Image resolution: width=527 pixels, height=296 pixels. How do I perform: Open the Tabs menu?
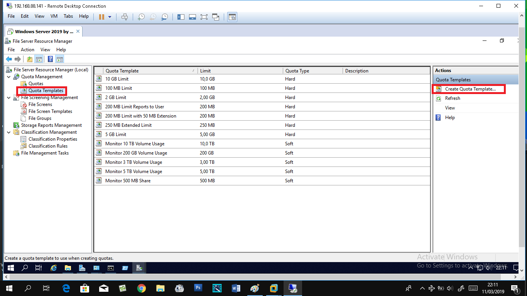(68, 16)
